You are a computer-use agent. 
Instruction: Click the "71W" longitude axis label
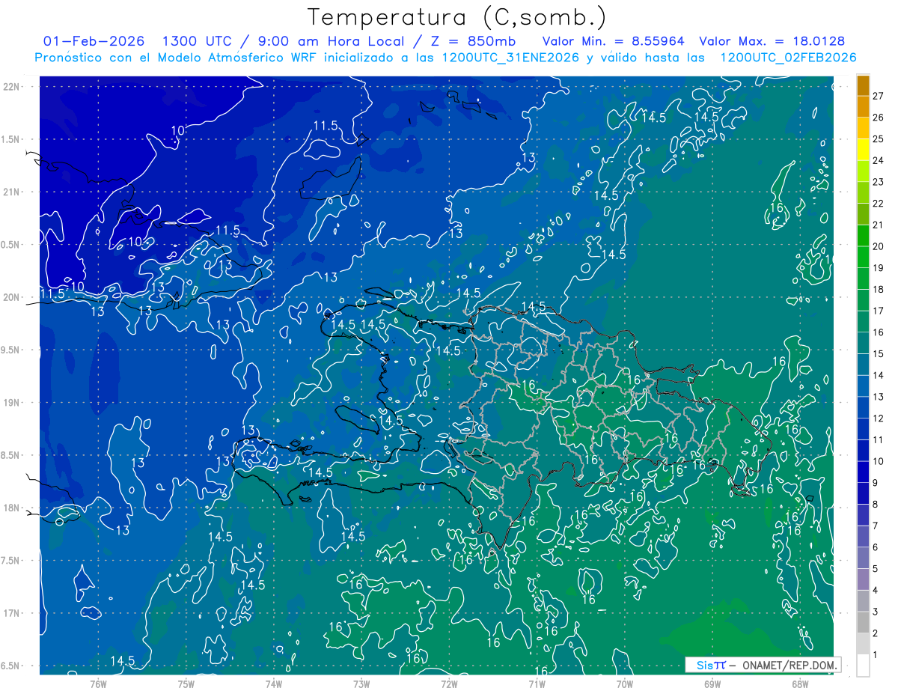point(537,684)
